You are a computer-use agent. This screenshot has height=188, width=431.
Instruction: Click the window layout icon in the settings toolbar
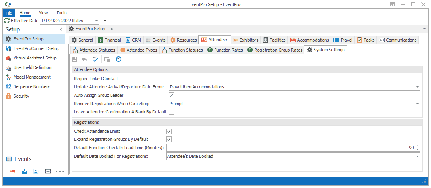(107, 59)
